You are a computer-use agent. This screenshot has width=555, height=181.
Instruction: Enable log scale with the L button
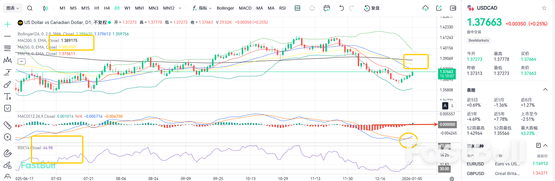point(452,106)
